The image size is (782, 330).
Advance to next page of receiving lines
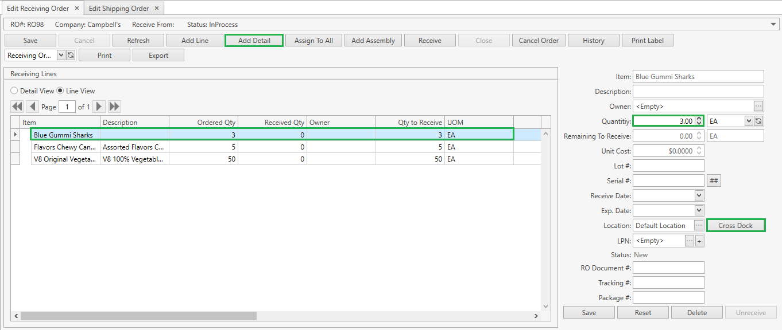click(99, 107)
